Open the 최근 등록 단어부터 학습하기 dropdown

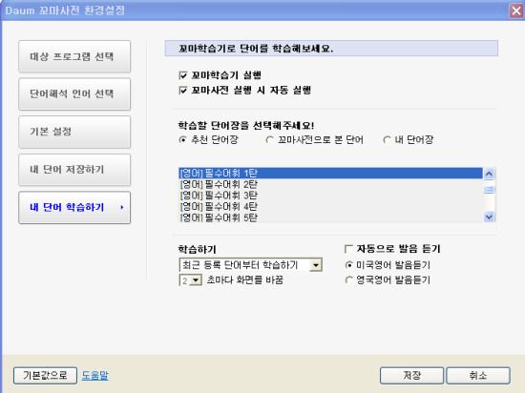tap(251, 265)
